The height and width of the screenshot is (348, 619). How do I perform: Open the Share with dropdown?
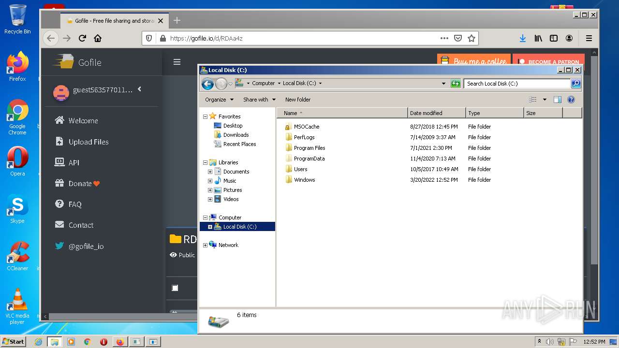click(259, 100)
